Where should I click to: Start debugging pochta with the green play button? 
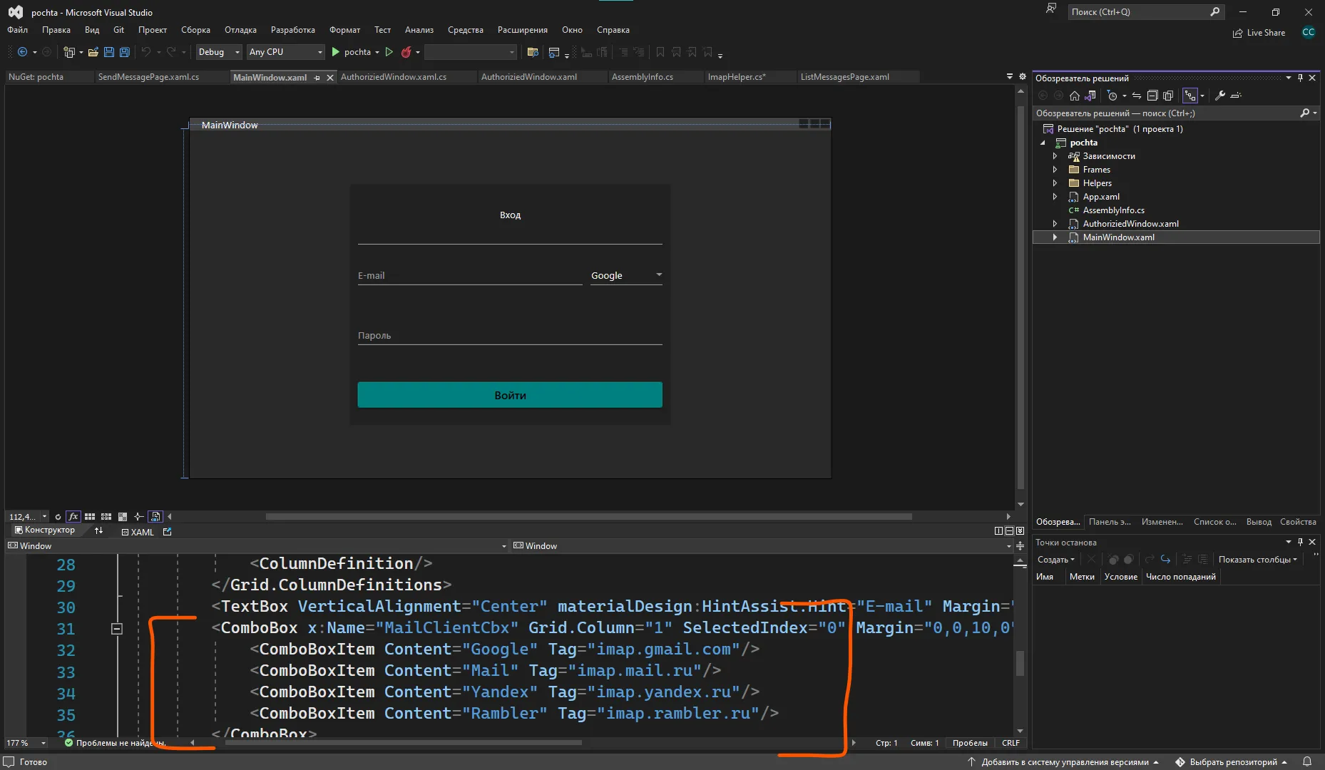pos(336,52)
